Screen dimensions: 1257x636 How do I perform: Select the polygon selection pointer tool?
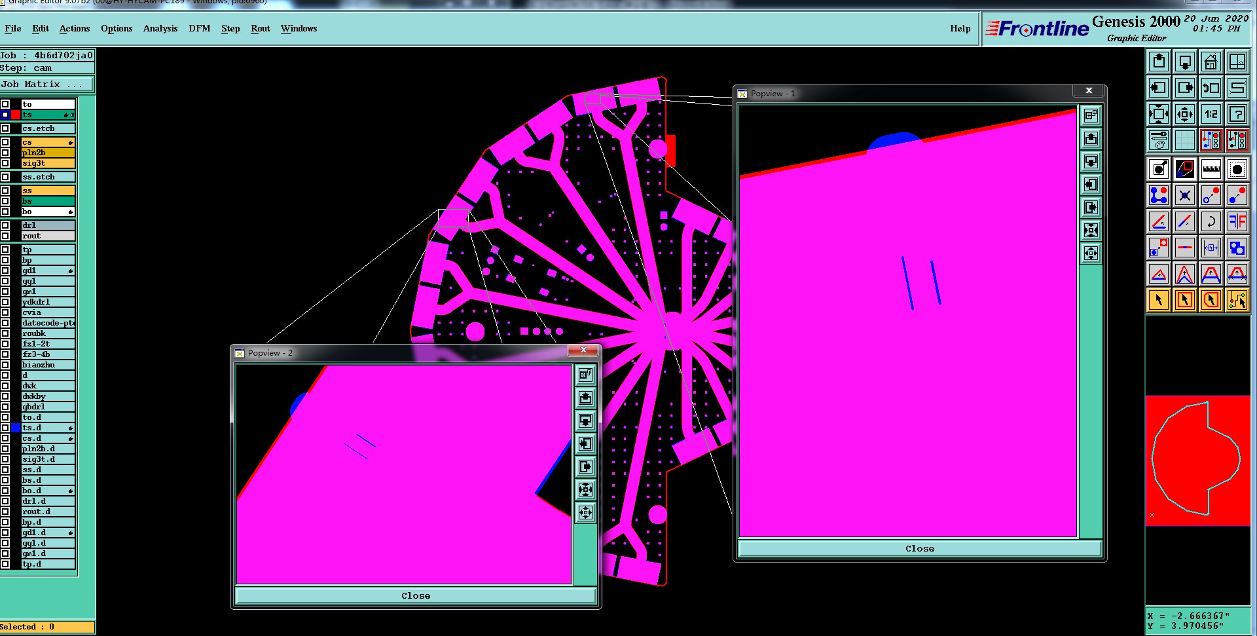(x=1211, y=300)
